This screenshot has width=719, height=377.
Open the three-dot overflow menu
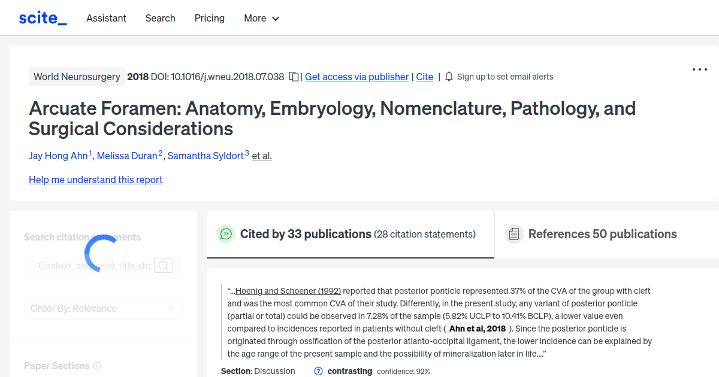coord(699,69)
